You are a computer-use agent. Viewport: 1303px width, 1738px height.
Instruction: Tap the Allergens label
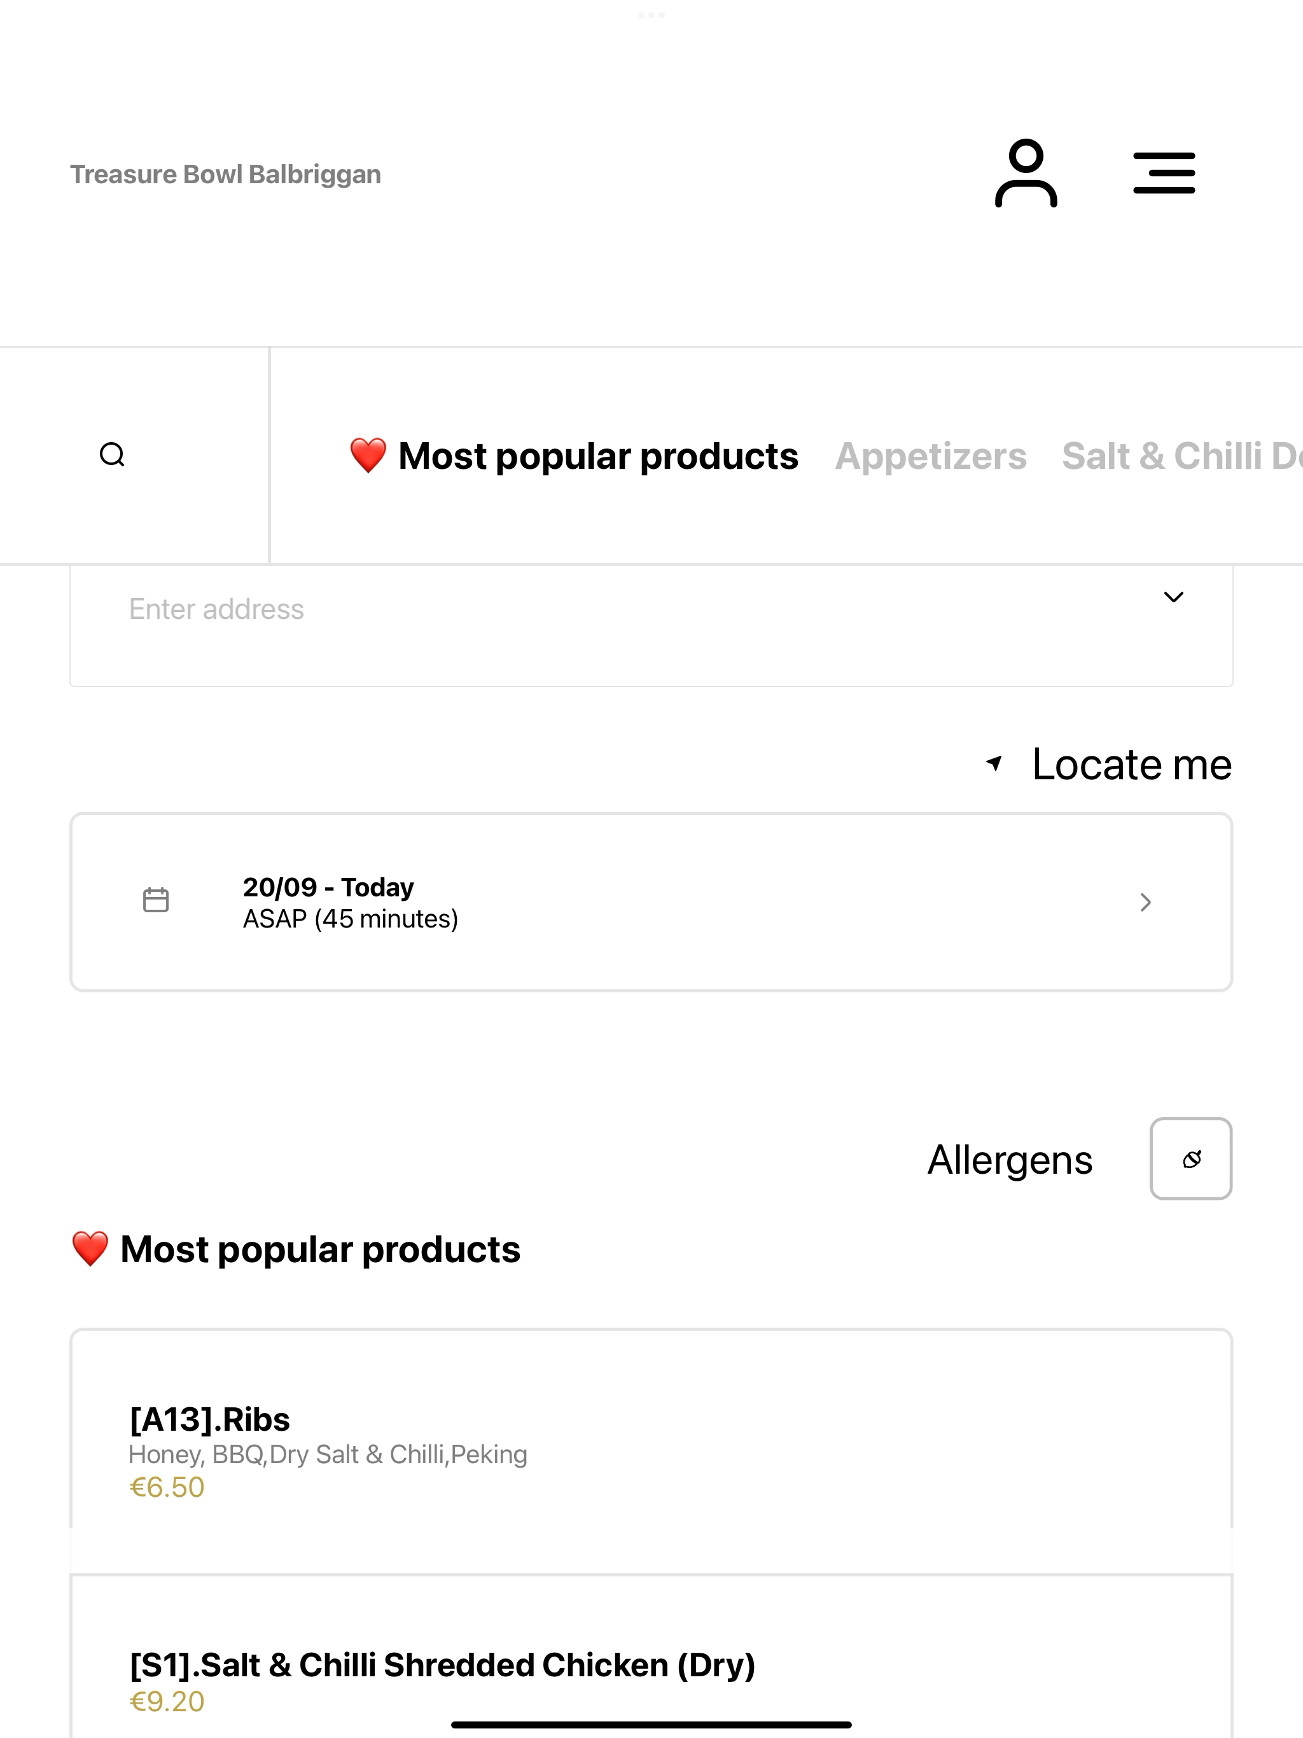click(1010, 1160)
